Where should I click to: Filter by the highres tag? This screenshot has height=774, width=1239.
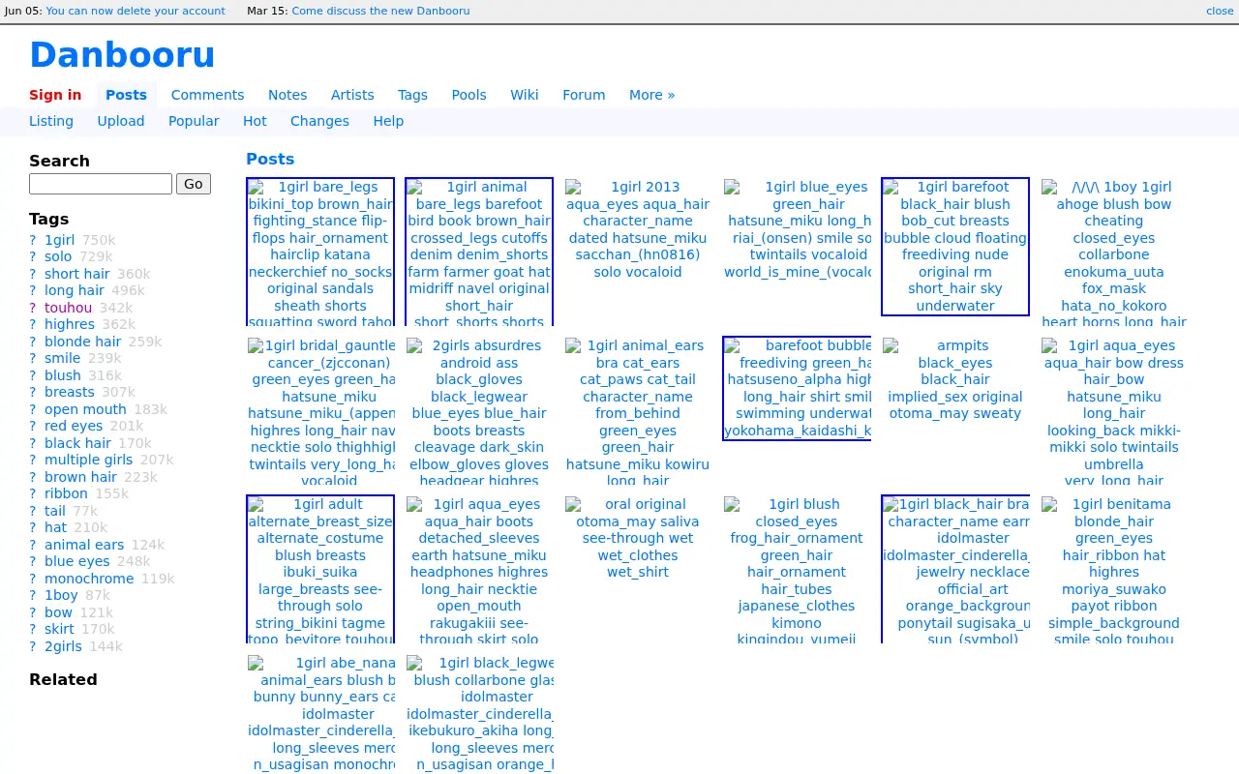(70, 324)
